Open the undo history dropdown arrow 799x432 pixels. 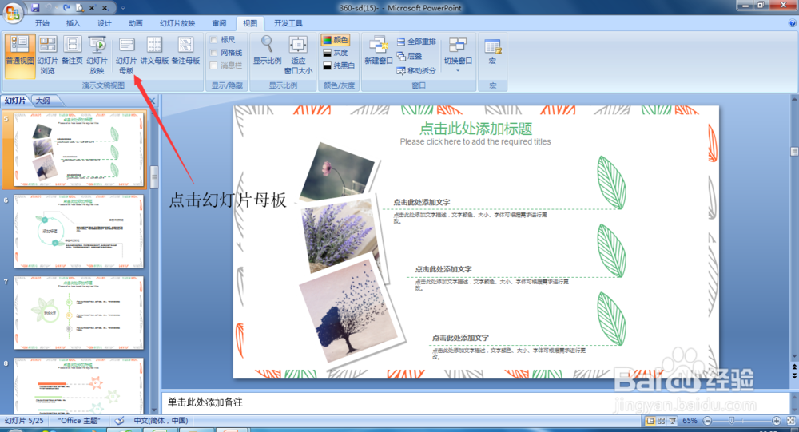(x=57, y=8)
